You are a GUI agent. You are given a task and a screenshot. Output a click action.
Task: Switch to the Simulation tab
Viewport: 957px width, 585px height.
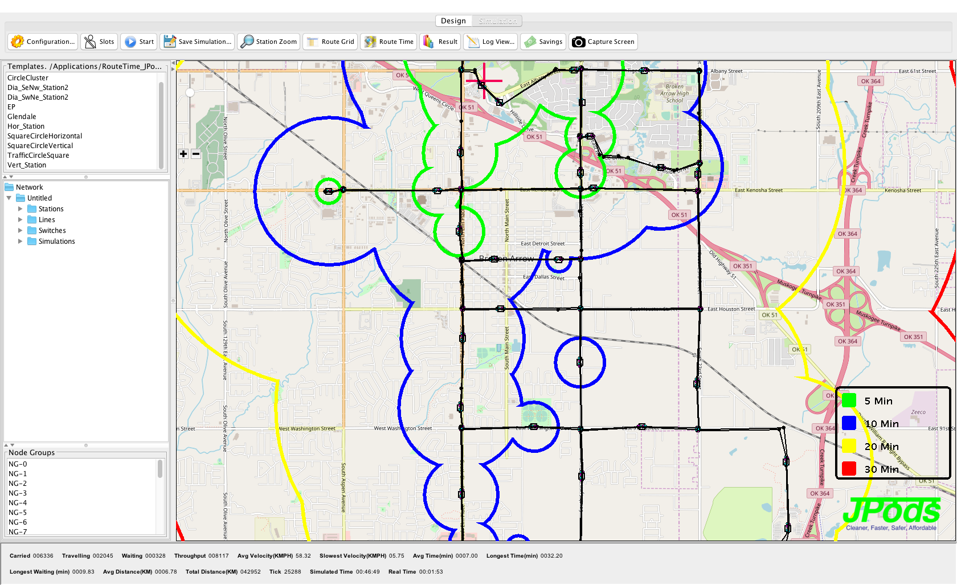click(497, 21)
